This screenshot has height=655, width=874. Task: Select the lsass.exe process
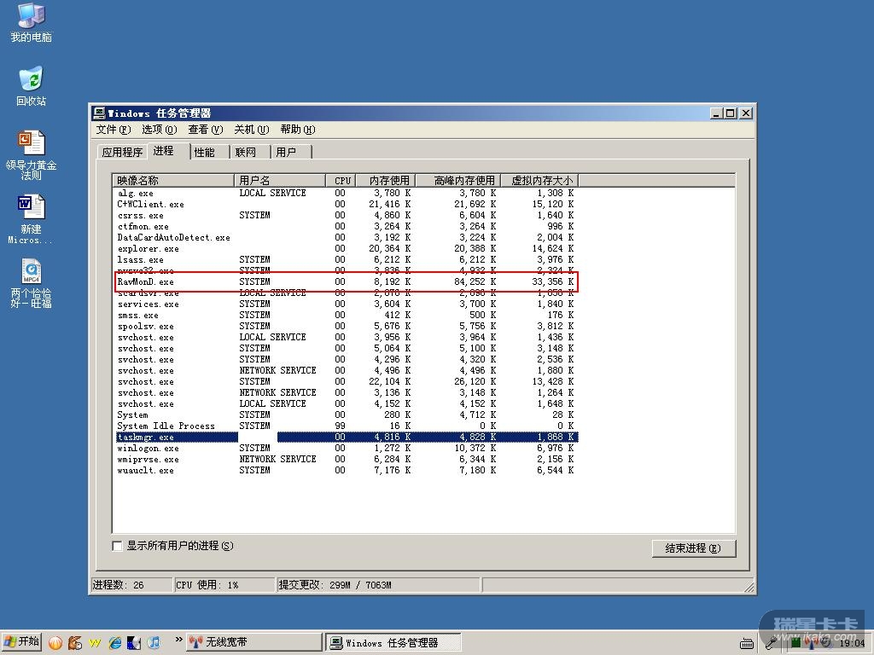point(346,259)
